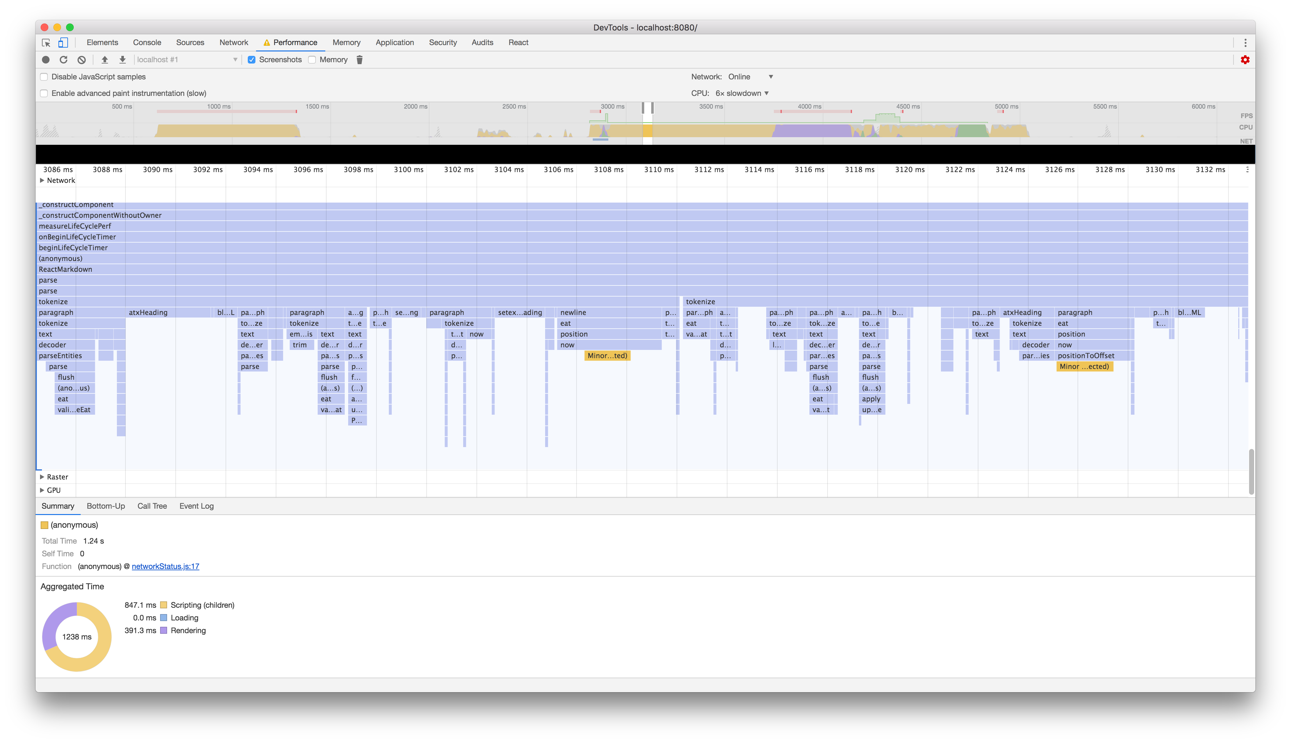Expand the Raster track

pos(42,477)
